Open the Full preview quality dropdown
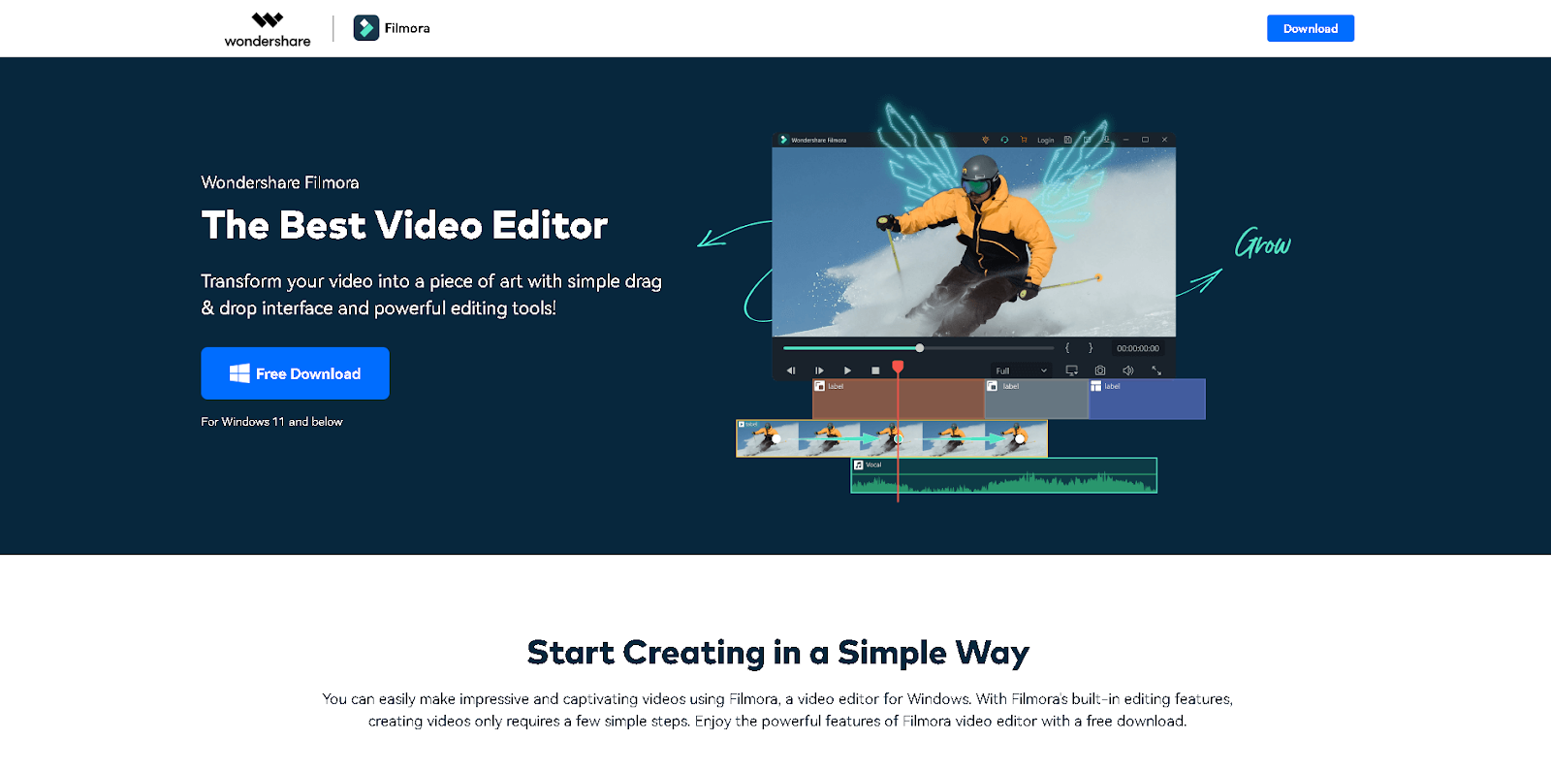Image resolution: width=1551 pixels, height=772 pixels. pos(1022,370)
